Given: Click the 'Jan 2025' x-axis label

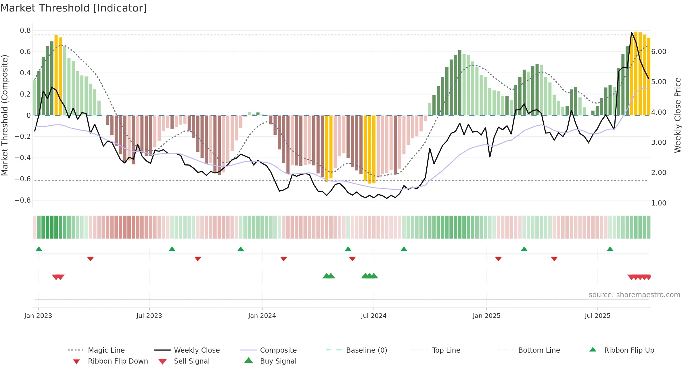Looking at the screenshot, I should point(487,316).
